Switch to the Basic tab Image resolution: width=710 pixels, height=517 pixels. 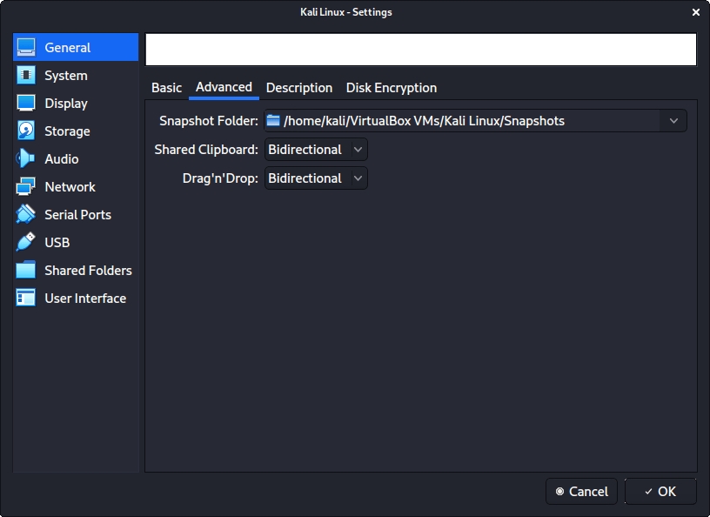(166, 88)
